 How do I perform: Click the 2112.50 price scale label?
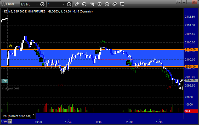pyautogui.click(x=190, y=17)
